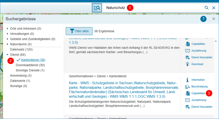
Task: Expand Orte und Adressen category
Action: [7, 29]
